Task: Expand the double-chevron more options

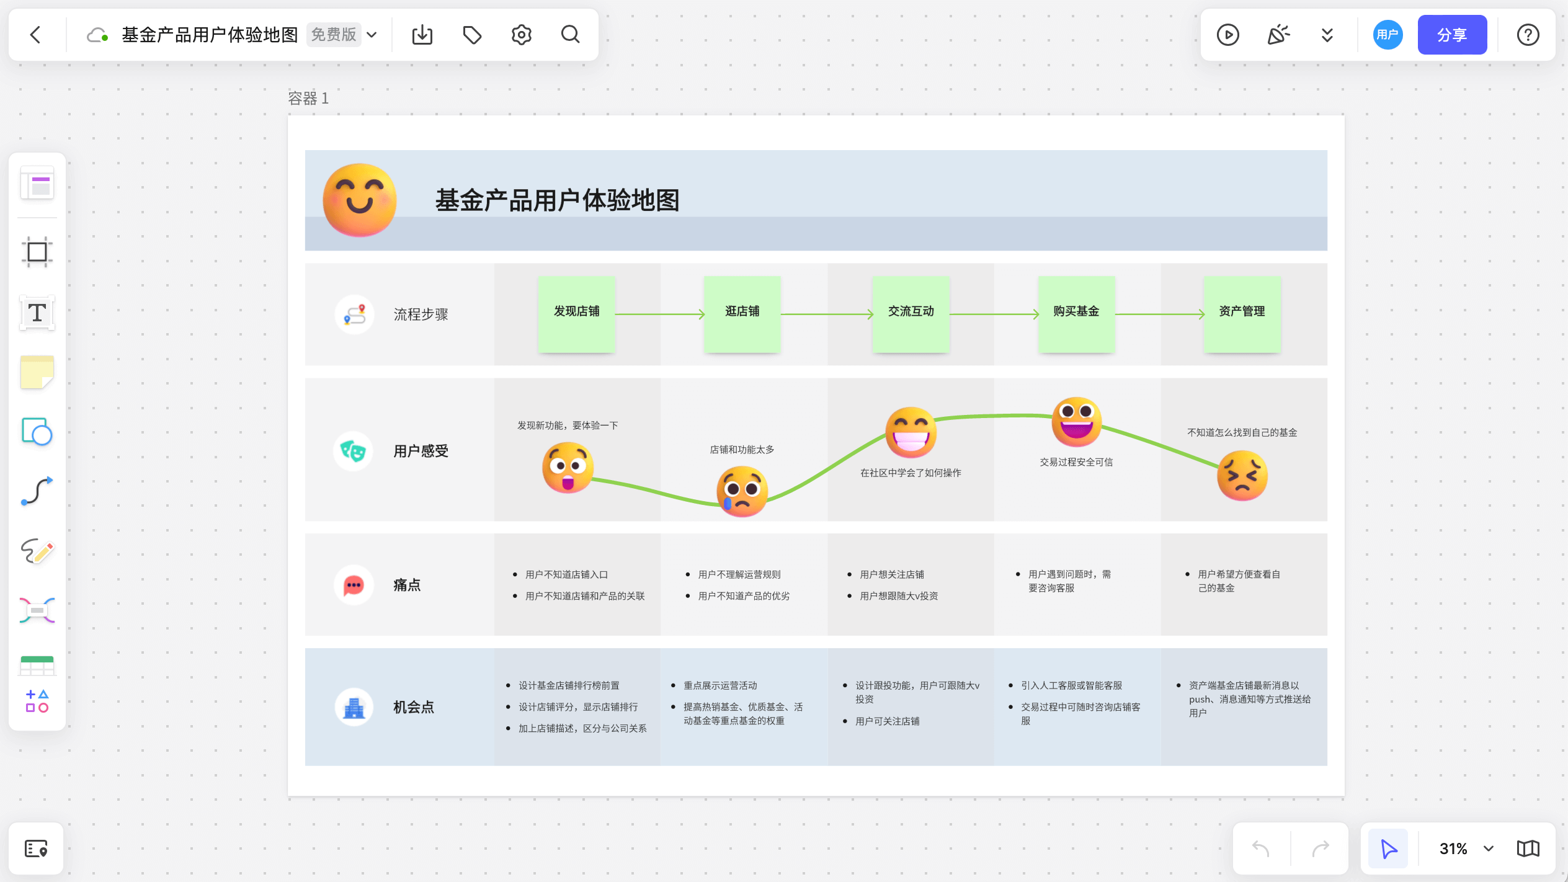Action: [x=1327, y=35]
